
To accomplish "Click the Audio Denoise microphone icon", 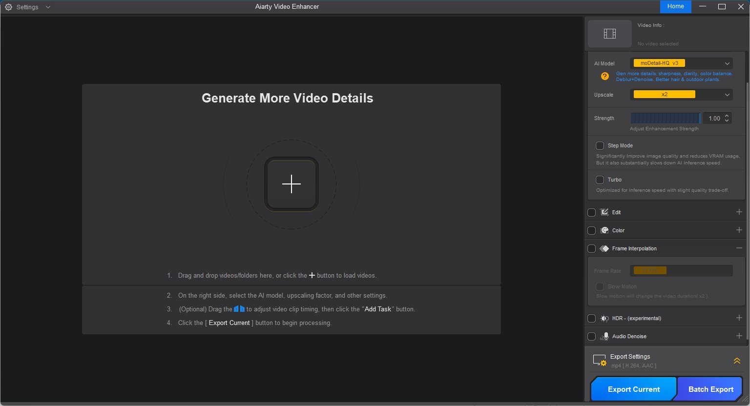I will (605, 336).
